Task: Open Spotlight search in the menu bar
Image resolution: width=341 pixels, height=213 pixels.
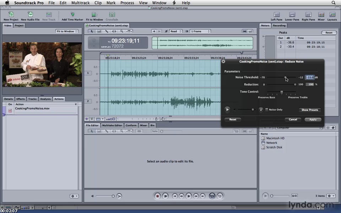Action: pyautogui.click(x=334, y=3)
